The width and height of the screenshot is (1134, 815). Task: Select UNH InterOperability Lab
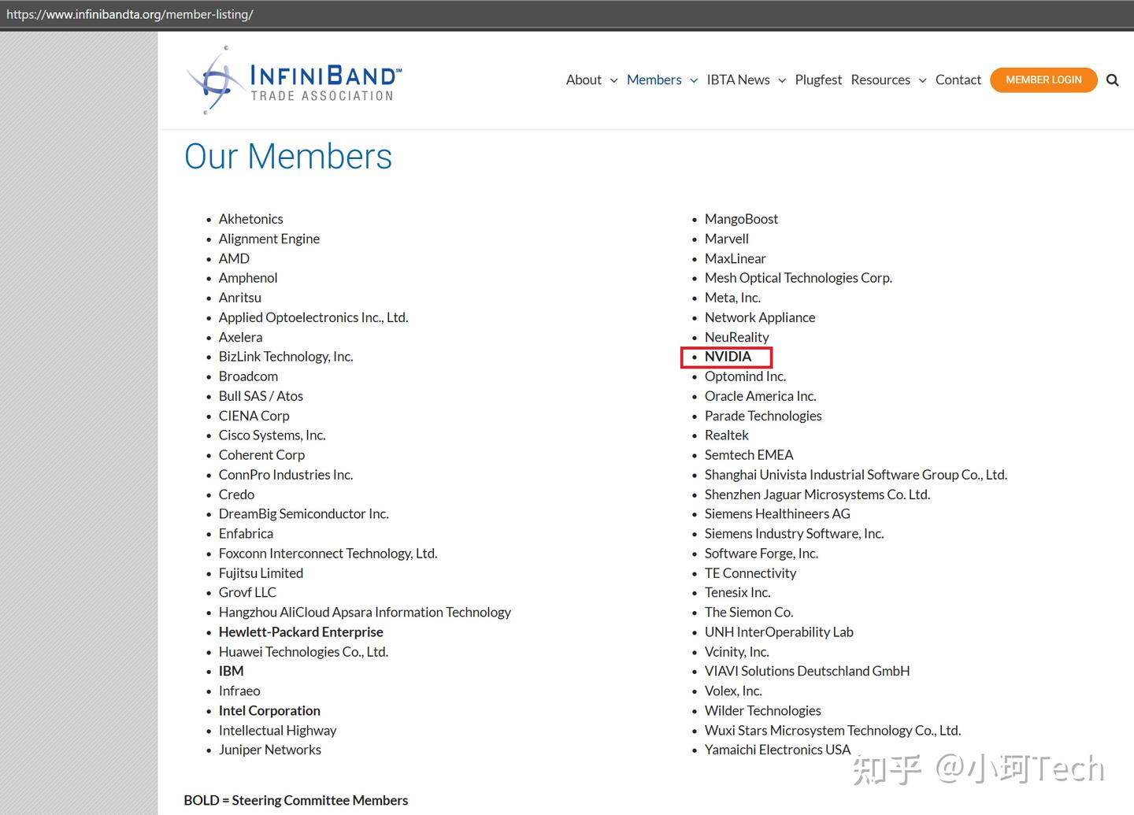click(779, 632)
